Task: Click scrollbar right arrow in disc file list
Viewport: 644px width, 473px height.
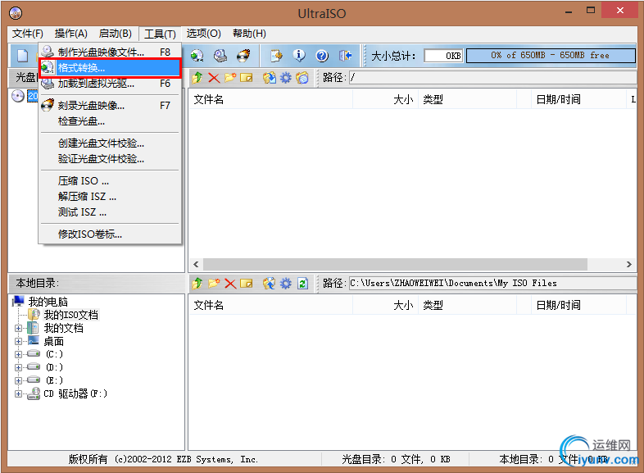Action: click(628, 264)
